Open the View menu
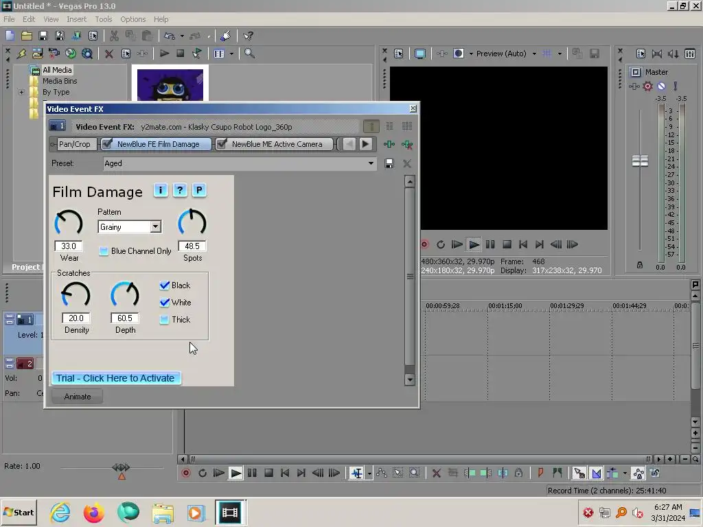 (51, 19)
